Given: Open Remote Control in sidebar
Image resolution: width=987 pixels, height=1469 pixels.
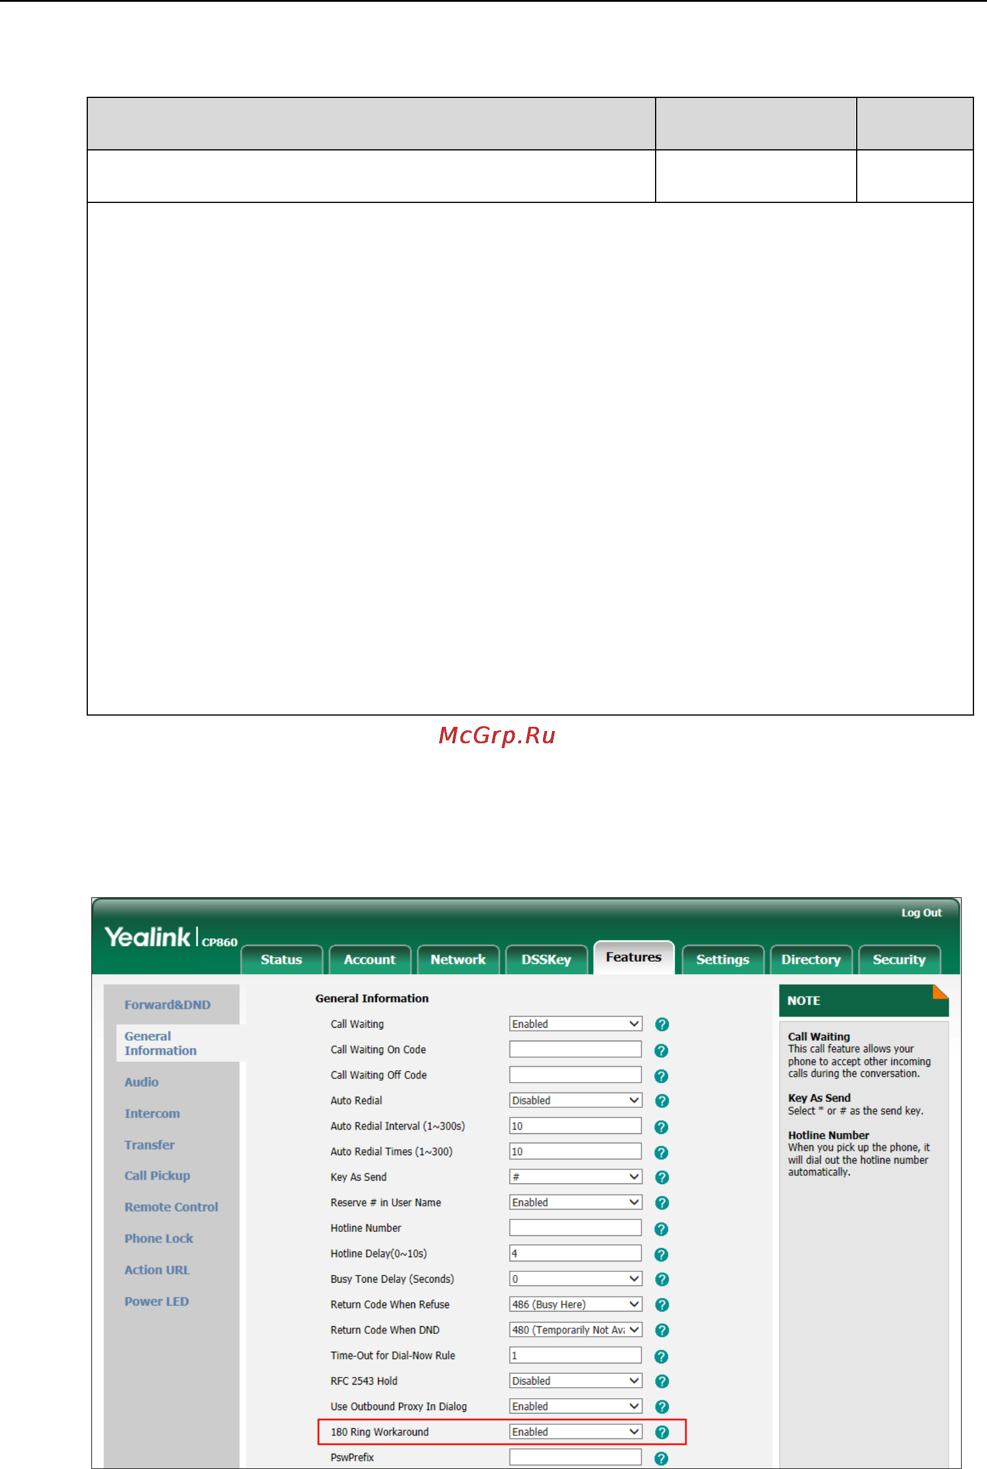Looking at the screenshot, I should click(x=171, y=1208).
